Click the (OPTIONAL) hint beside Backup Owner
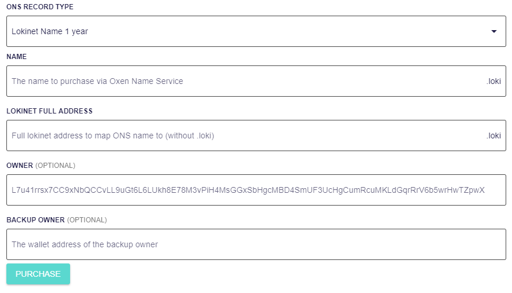Screen dimensions: 512x293 click(x=87, y=220)
